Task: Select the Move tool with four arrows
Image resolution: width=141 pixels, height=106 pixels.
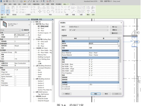Action: coord(40,11)
